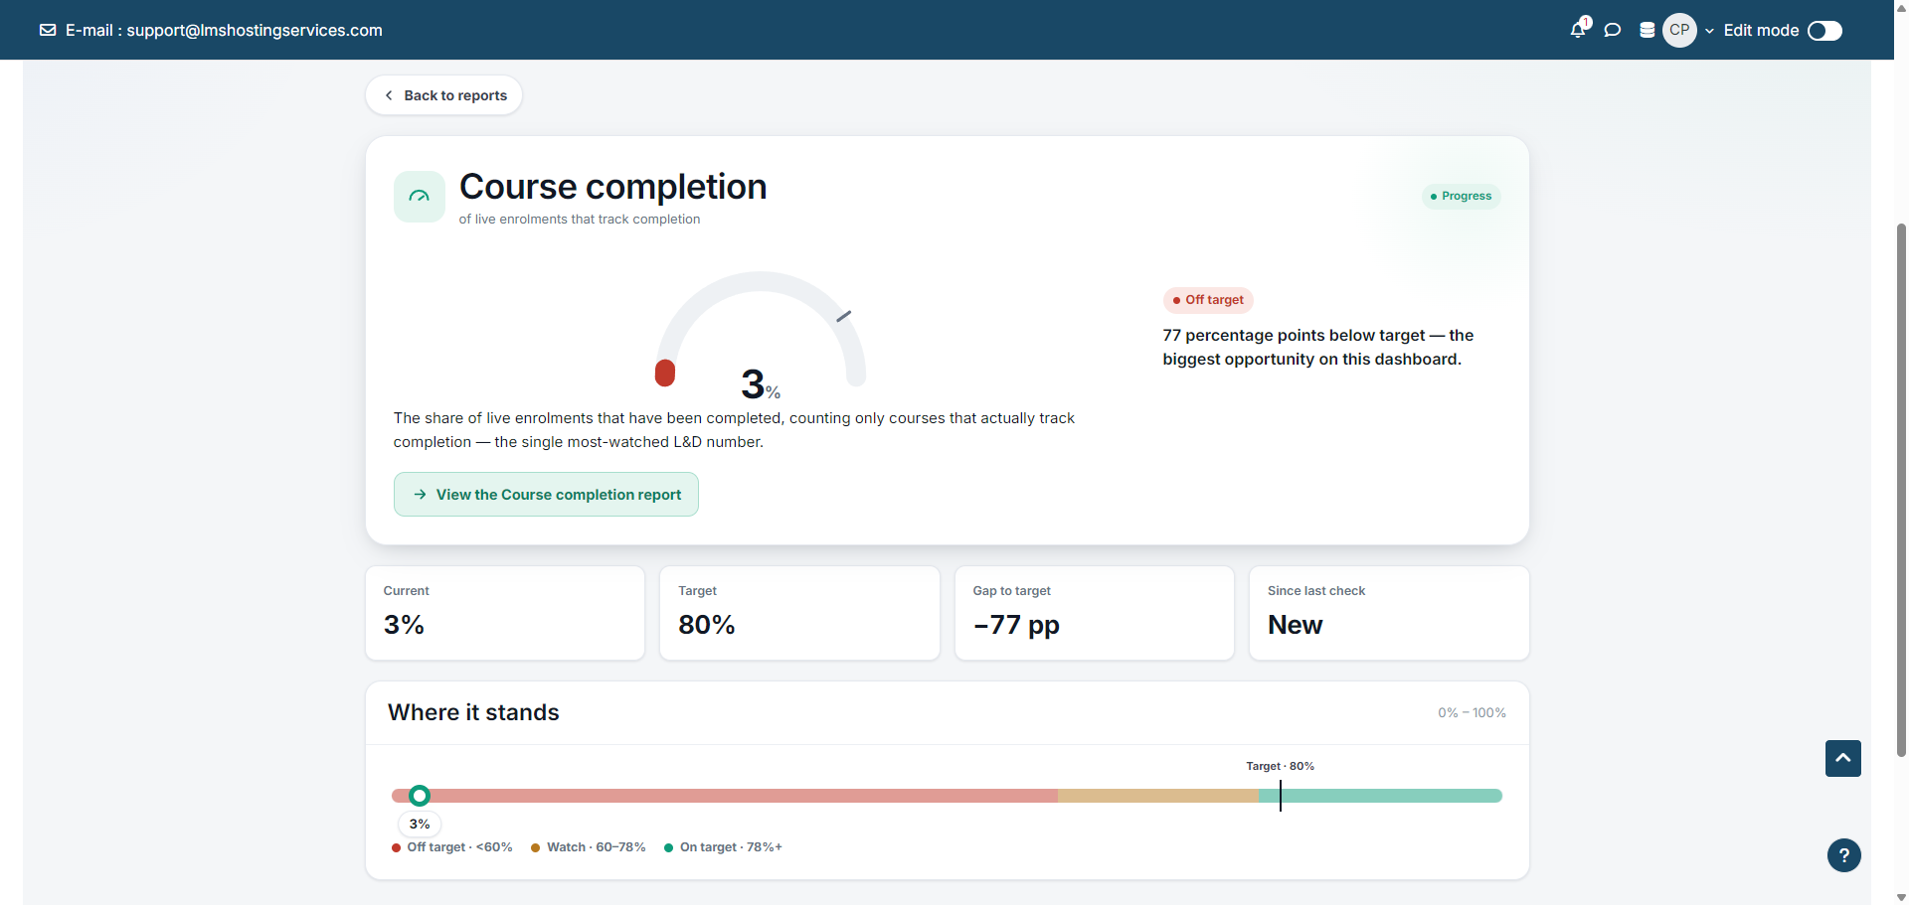Click the Progress category badge
This screenshot has width=1909, height=905.
coord(1461,197)
